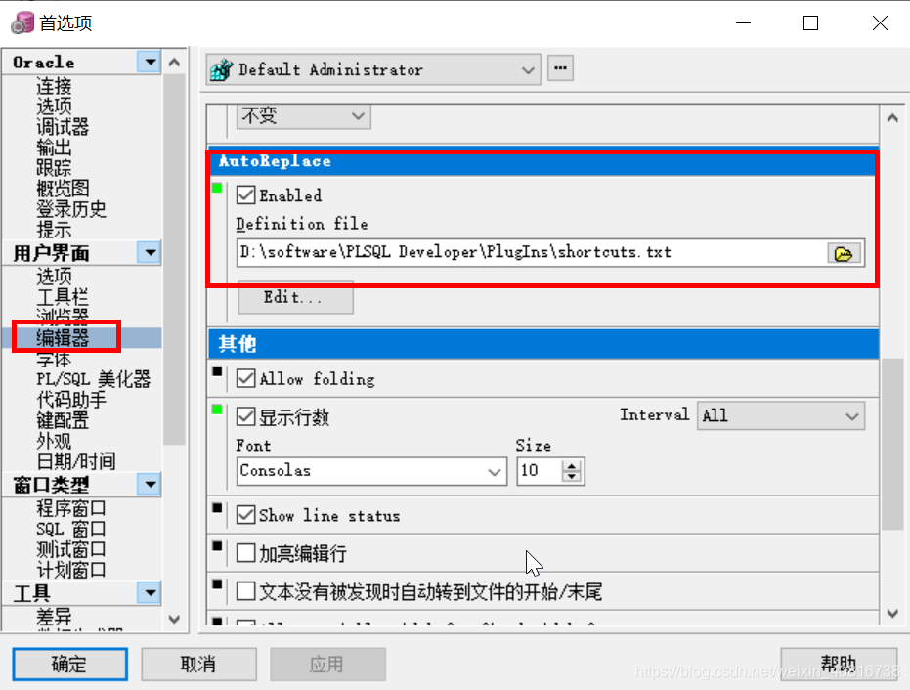The height and width of the screenshot is (690, 910).
Task: Select 测试窗口 in the sidebar
Action: click(x=71, y=549)
